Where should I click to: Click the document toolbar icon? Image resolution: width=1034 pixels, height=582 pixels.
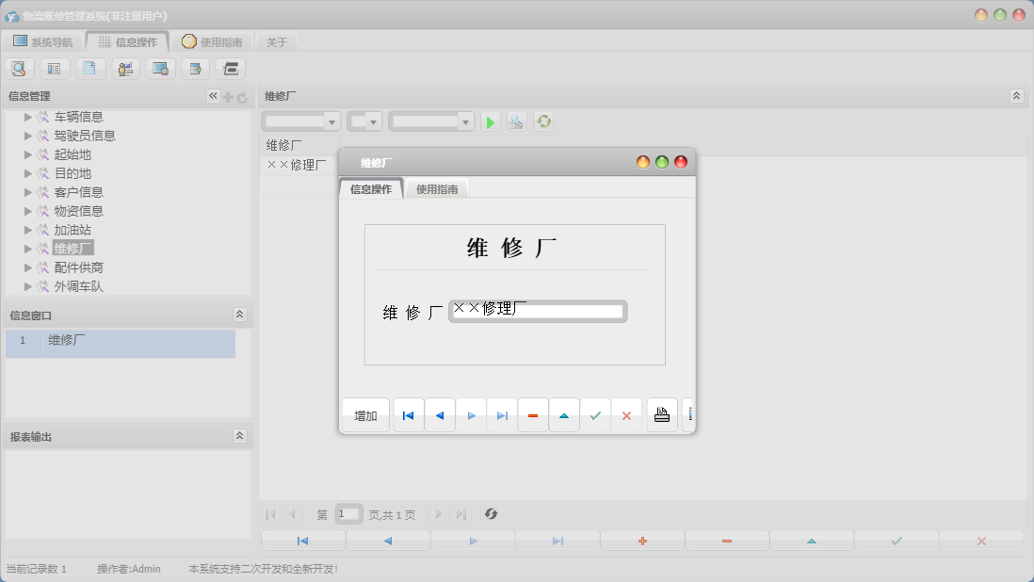(89, 68)
